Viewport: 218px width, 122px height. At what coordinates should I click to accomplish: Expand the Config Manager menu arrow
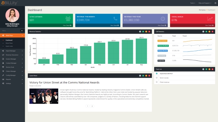tap(22, 76)
